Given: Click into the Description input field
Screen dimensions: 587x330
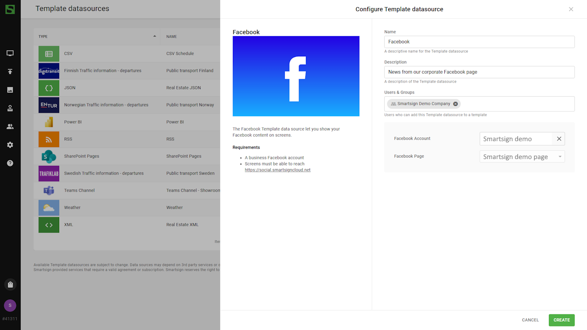Looking at the screenshot, I should 479,72.
